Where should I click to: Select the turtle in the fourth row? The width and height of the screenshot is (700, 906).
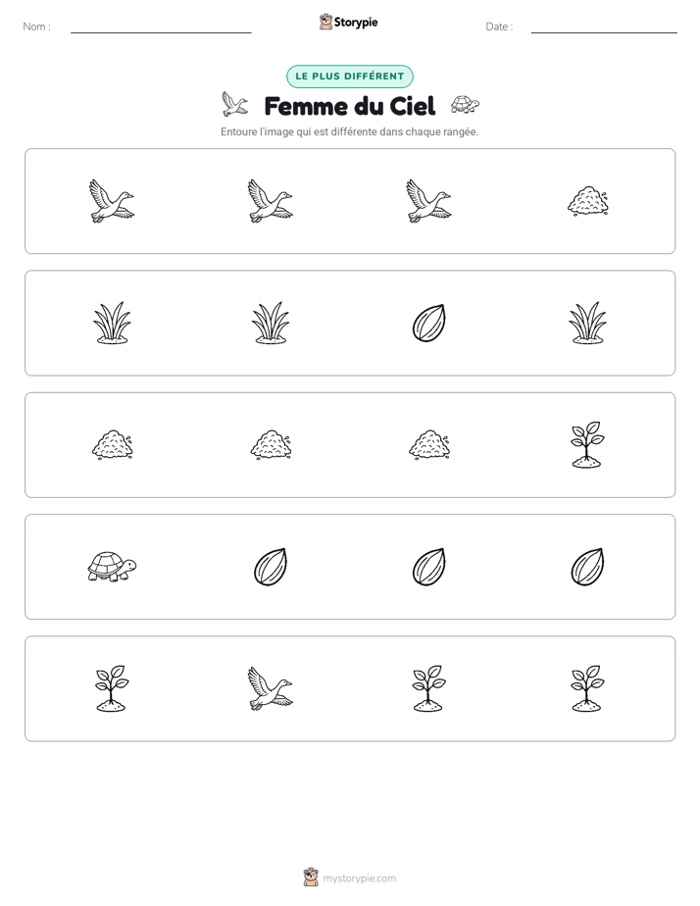[x=112, y=567]
